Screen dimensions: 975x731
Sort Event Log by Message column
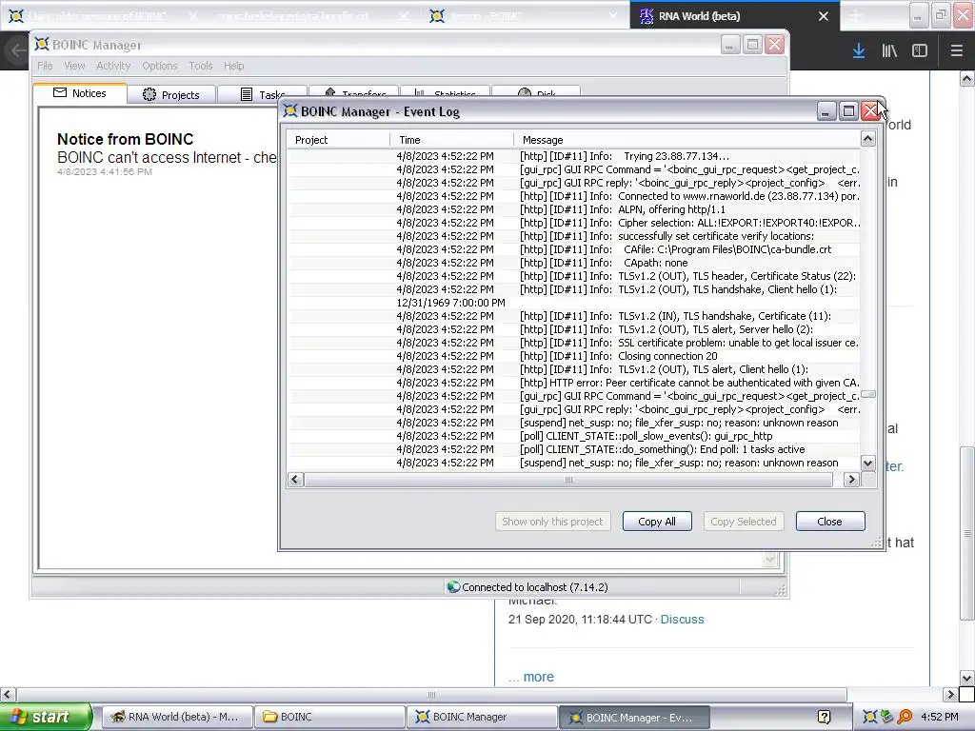pyautogui.click(x=687, y=140)
